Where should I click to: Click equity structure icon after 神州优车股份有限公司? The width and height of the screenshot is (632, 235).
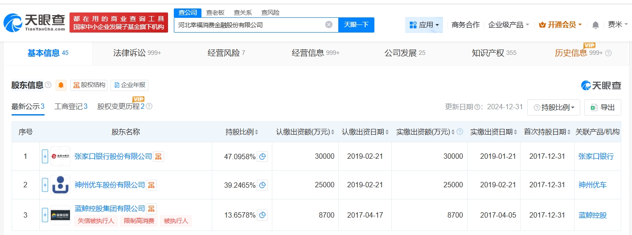tap(151, 185)
